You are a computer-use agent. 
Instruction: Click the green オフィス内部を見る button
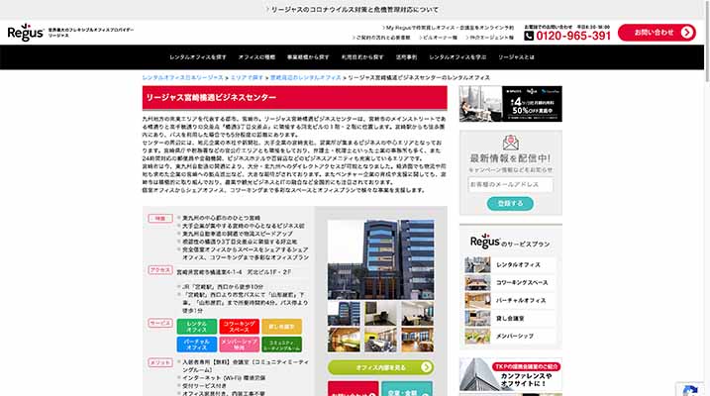click(380, 367)
